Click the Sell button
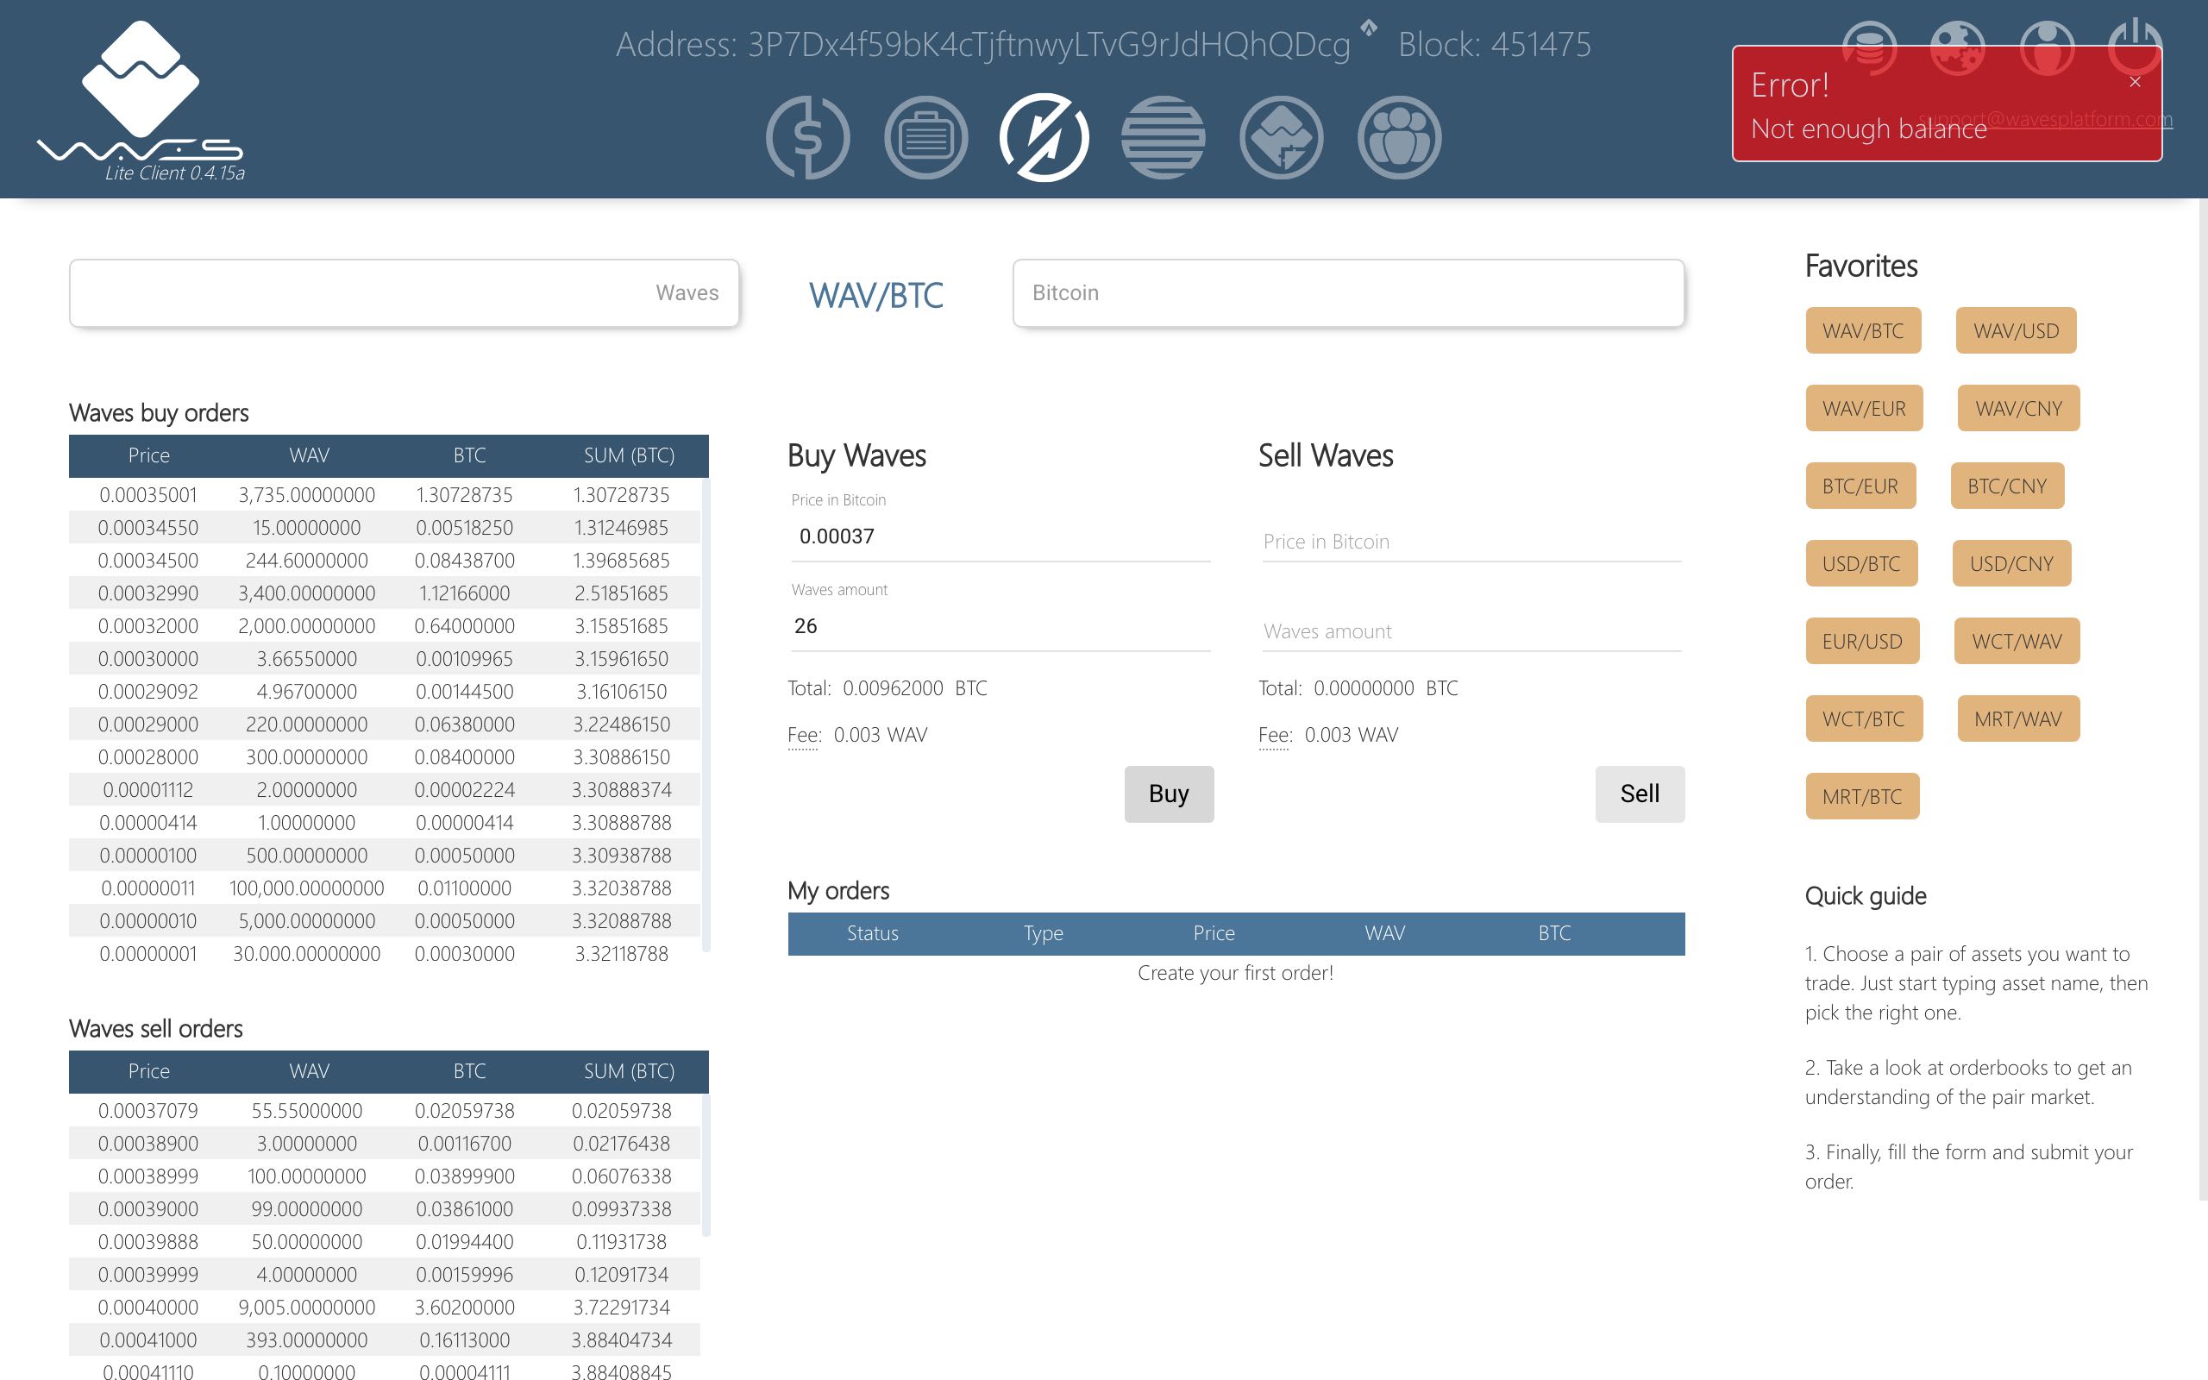This screenshot has width=2208, height=1380. (1640, 794)
